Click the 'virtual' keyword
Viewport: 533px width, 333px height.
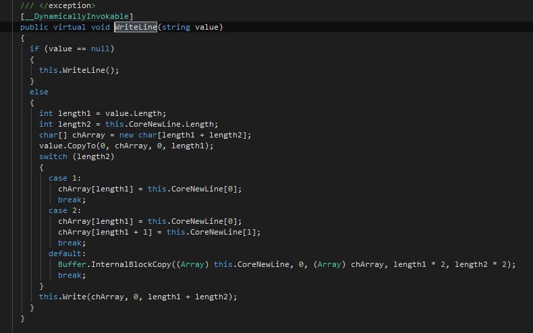[x=69, y=27]
